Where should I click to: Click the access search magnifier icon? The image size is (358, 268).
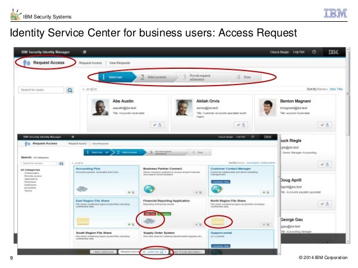[61, 163]
